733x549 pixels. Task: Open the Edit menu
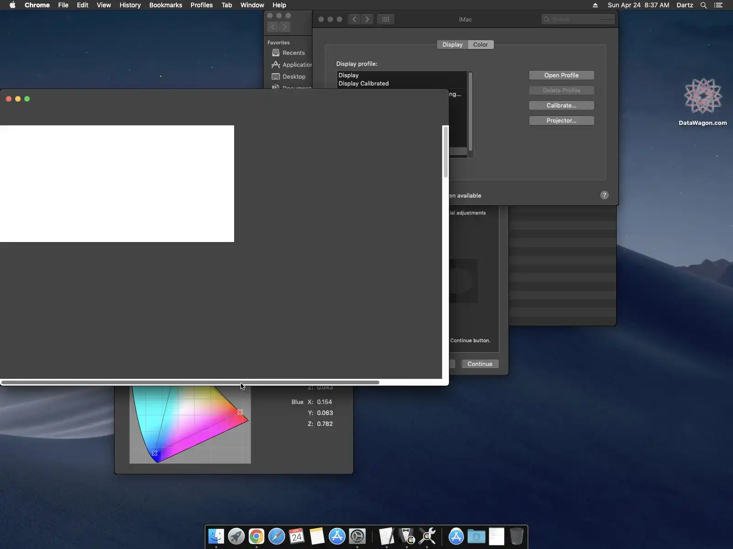point(82,5)
